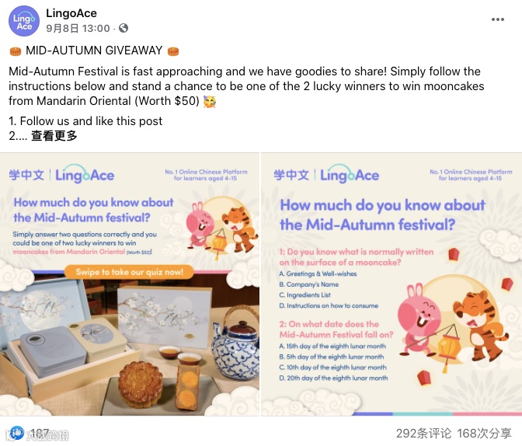Click the LingoAce logo in right image
Image resolution: width=522 pixels, height=446 pixels.
point(350,174)
